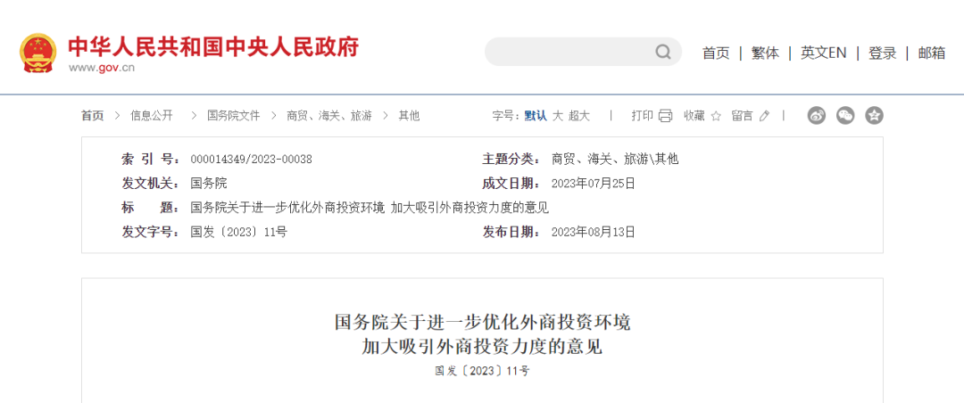964x403 pixels.
Task: Open 首页 in top navigation
Action: coord(716,53)
